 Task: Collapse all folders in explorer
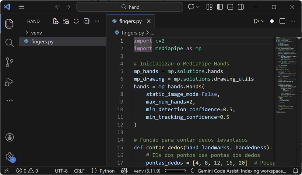coord(86,21)
